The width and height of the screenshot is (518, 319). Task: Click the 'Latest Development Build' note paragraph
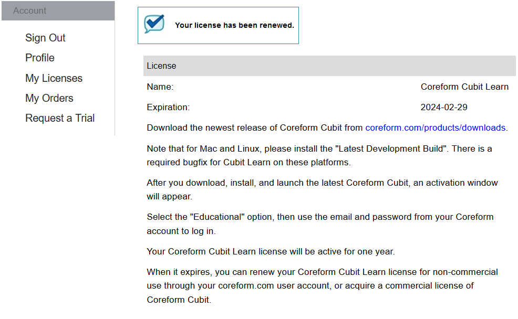319,155
